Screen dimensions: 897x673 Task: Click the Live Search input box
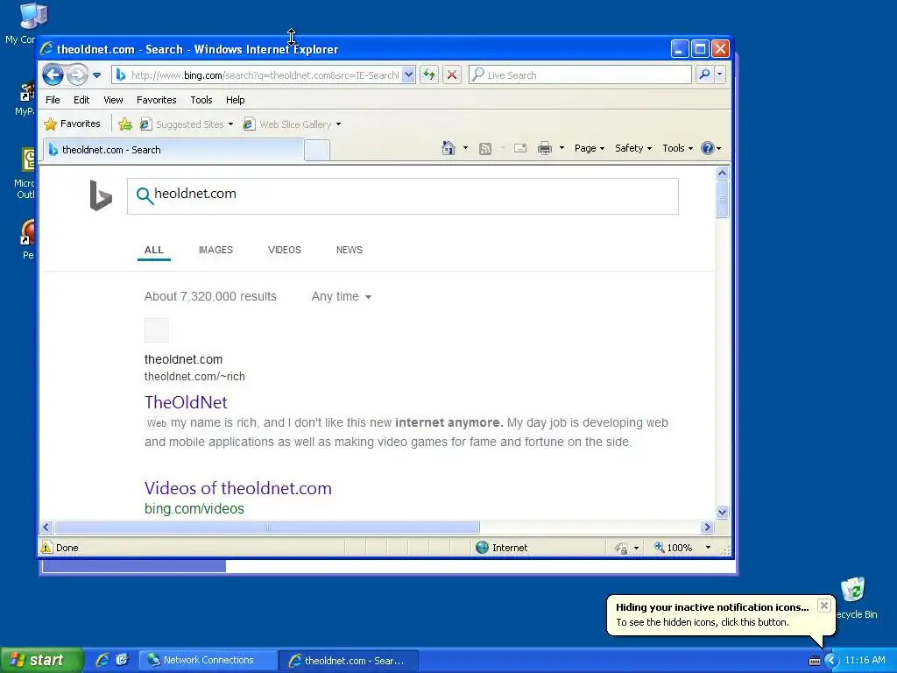580,75
